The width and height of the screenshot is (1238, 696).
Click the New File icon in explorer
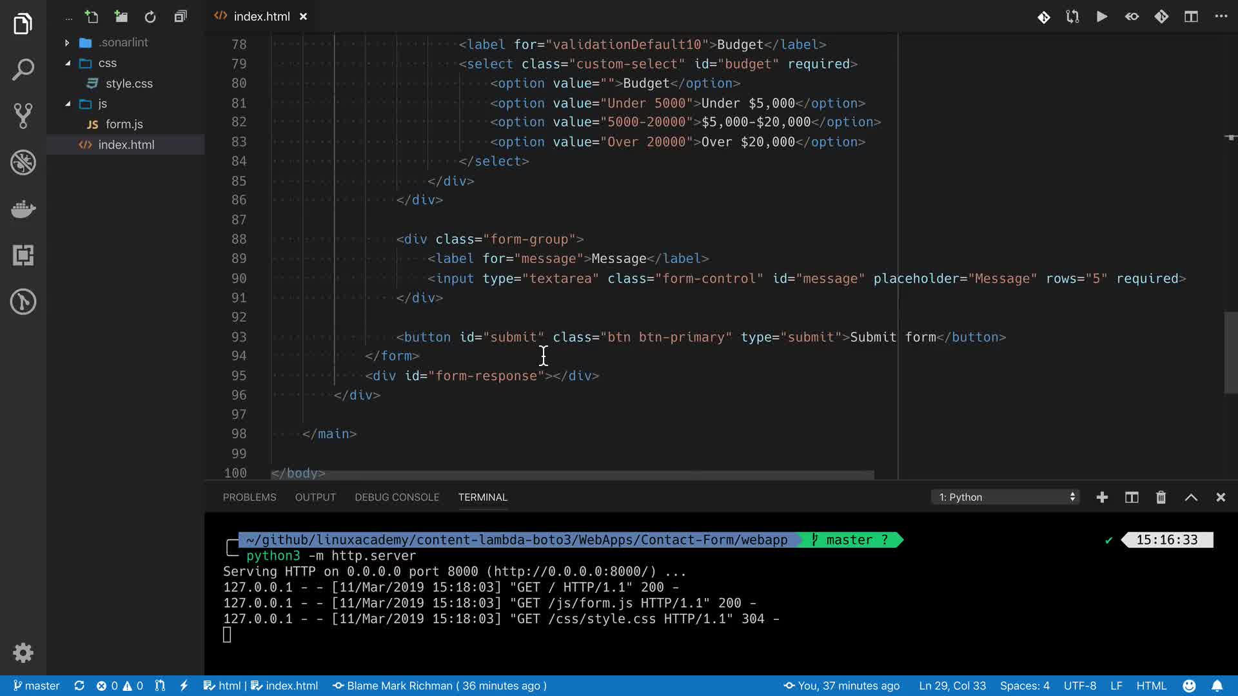92,17
